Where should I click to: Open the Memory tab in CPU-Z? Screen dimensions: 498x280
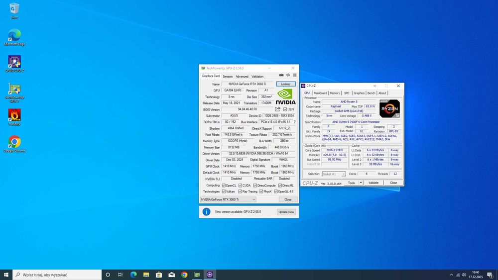click(335, 93)
